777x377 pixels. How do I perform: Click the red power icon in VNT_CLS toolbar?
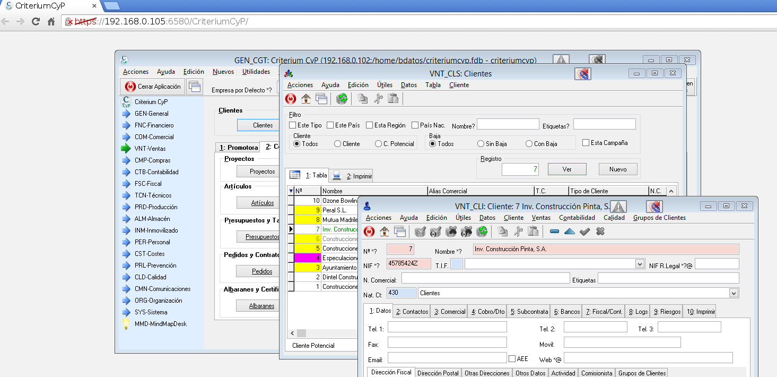point(291,99)
